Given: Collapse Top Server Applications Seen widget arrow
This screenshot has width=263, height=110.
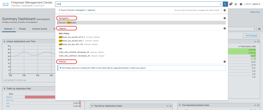Looking at the screenshot, I should pyautogui.click(x=92, y=106).
